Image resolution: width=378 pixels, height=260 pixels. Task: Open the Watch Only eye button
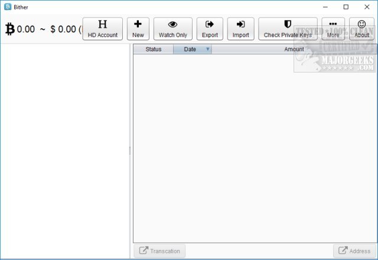pos(173,29)
